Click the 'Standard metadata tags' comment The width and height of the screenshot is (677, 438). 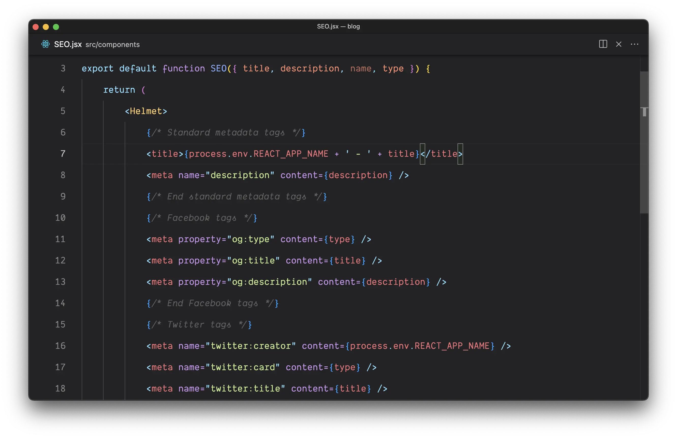226,132
